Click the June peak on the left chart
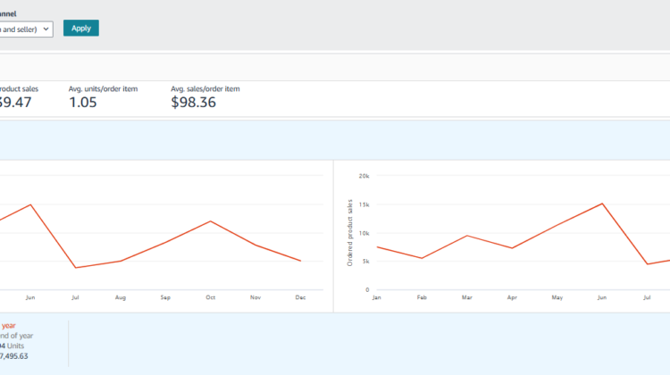 pyautogui.click(x=30, y=204)
